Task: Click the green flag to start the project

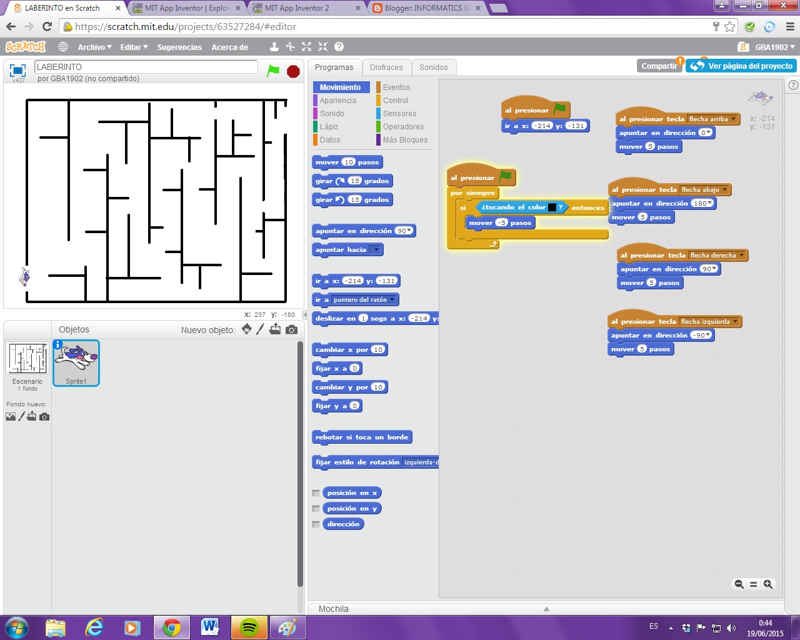Action: coord(273,71)
